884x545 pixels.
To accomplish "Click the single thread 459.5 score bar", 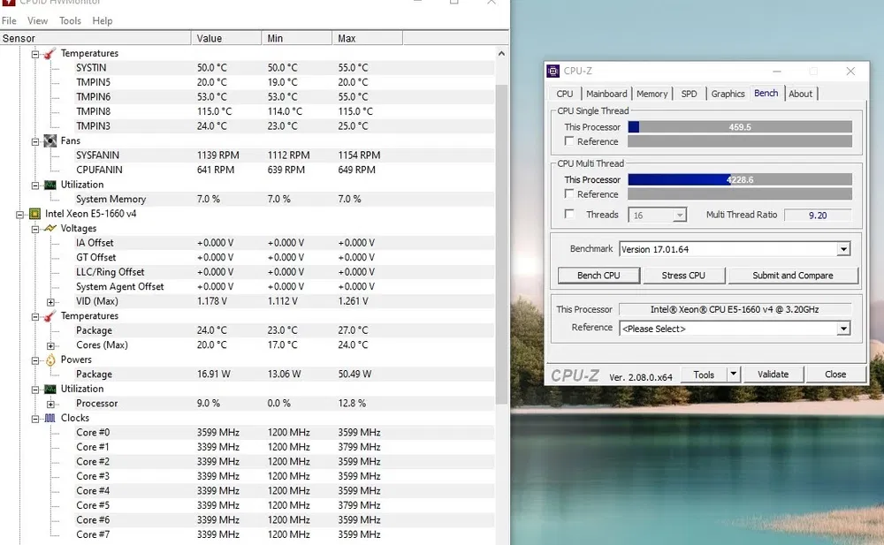I will [740, 127].
